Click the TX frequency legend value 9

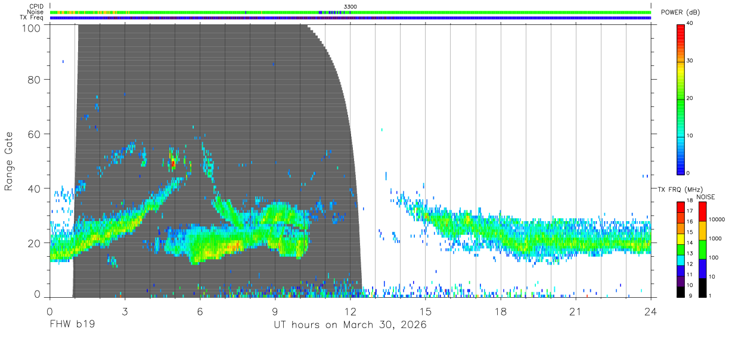click(690, 296)
